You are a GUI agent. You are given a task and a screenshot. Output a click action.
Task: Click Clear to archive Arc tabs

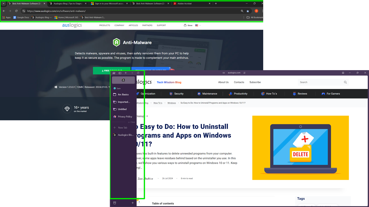point(132,122)
